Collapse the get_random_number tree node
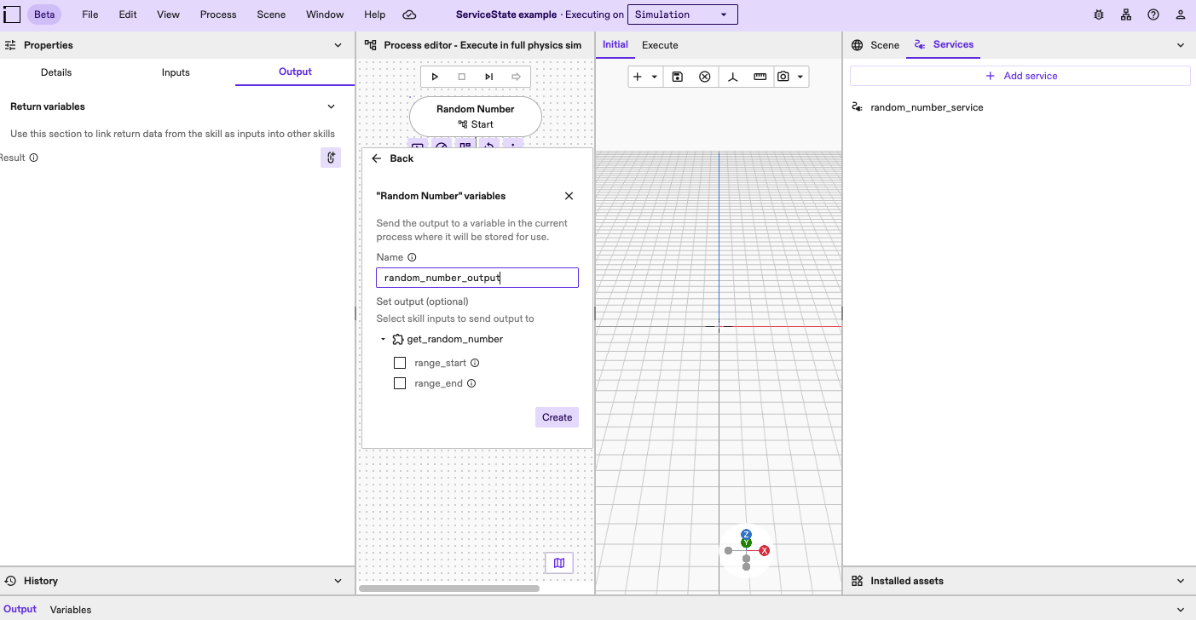This screenshot has width=1196, height=620. point(384,339)
